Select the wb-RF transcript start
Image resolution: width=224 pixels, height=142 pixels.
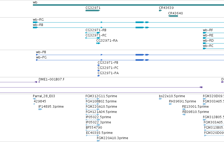pyautogui.click(x=205, y=33)
